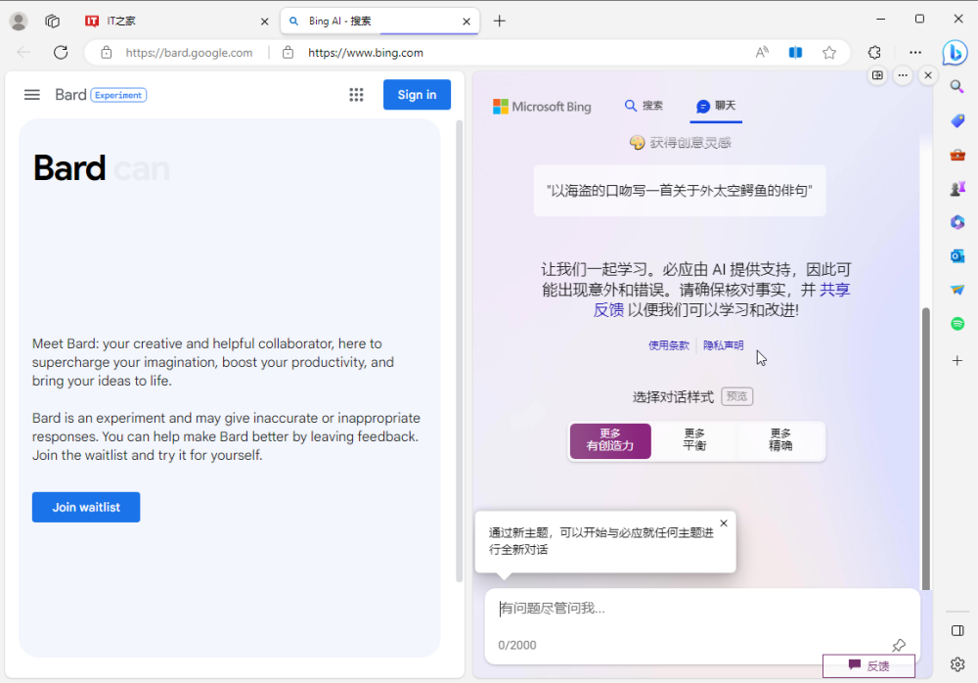The image size is (978, 683).
Task: Close the Bing AI tab
Action: tap(467, 22)
